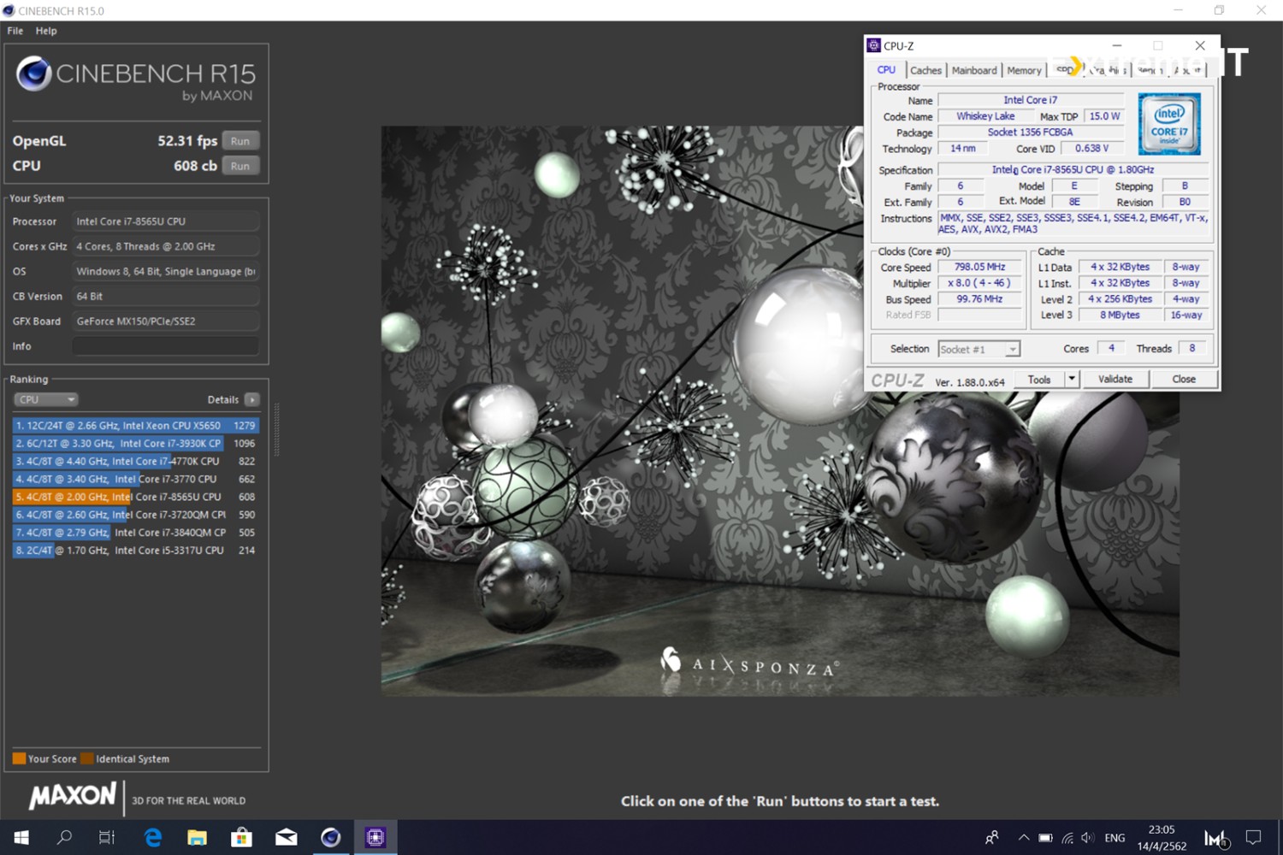The width and height of the screenshot is (1283, 855).
Task: Switch to the Memory tab in CPU-Z
Action: tap(1024, 70)
